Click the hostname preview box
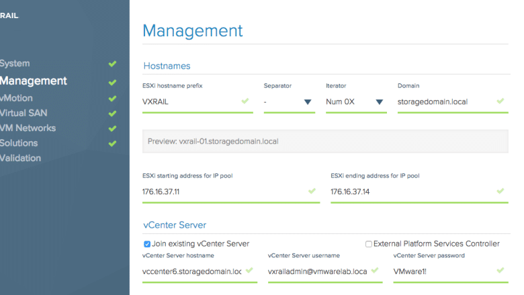This screenshot has width=524, height=295. pos(325,141)
